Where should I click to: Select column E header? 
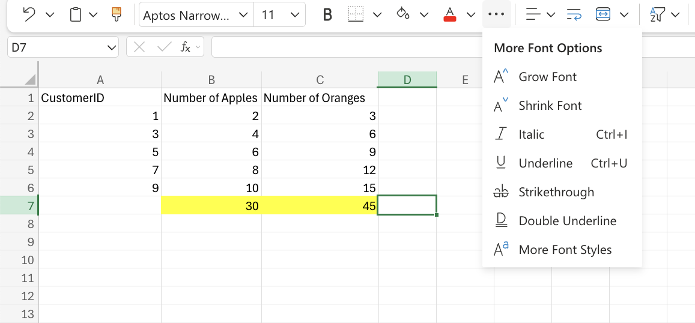[465, 80]
